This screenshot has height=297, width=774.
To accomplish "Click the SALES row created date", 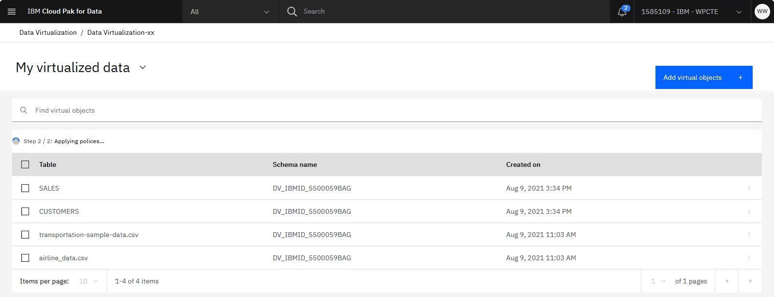I will point(539,188).
